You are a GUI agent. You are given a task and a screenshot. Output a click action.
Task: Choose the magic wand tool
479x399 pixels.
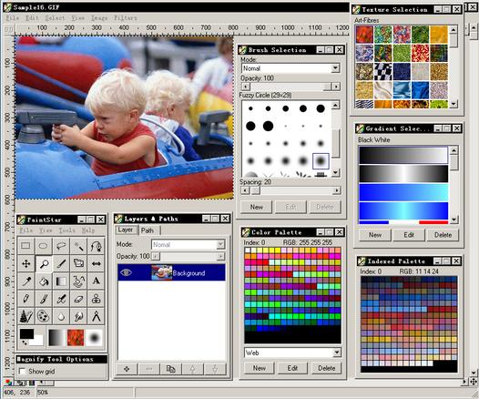[79, 246]
